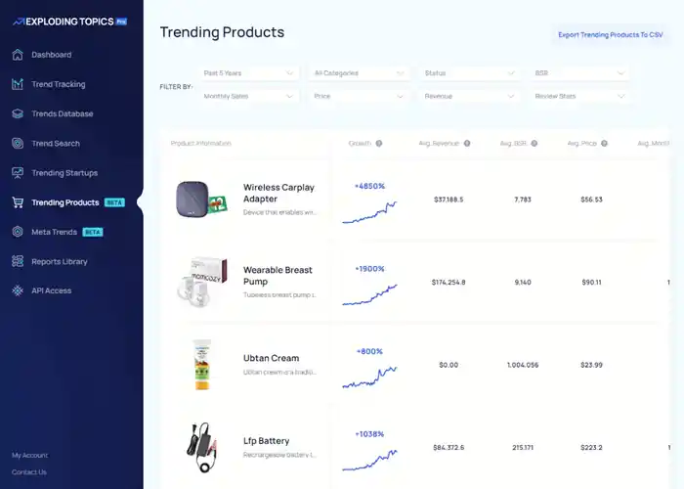Screen dimensions: 684x489
Task: Click the Trend Tracking chart icon
Action: tap(18, 84)
